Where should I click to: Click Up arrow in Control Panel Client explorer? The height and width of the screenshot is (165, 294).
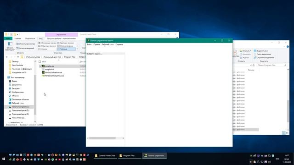point(18,57)
